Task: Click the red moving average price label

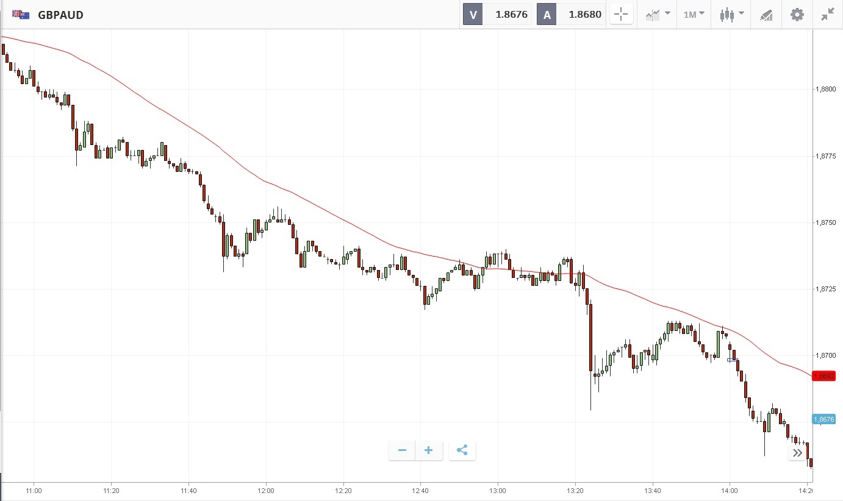Action: (x=827, y=377)
